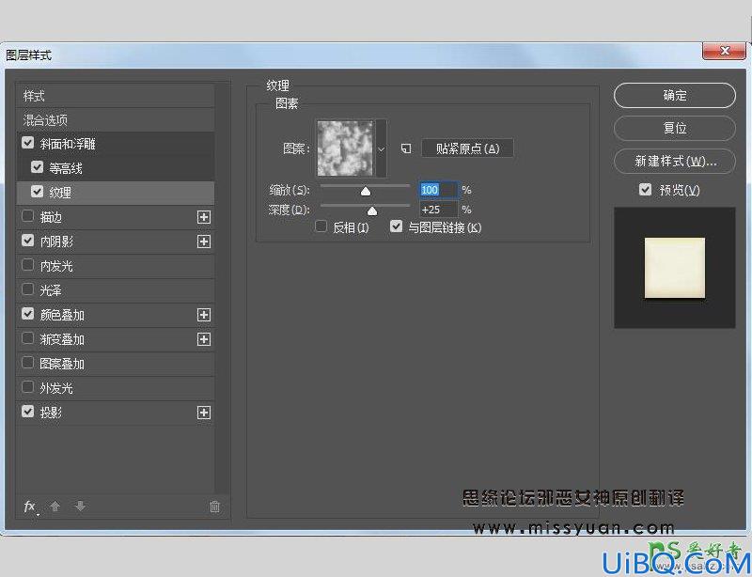
Task: Click the 确定 OK button
Action: [x=674, y=96]
